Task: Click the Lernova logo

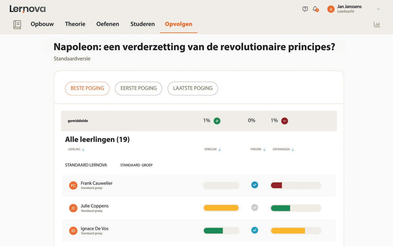Action: click(28, 9)
